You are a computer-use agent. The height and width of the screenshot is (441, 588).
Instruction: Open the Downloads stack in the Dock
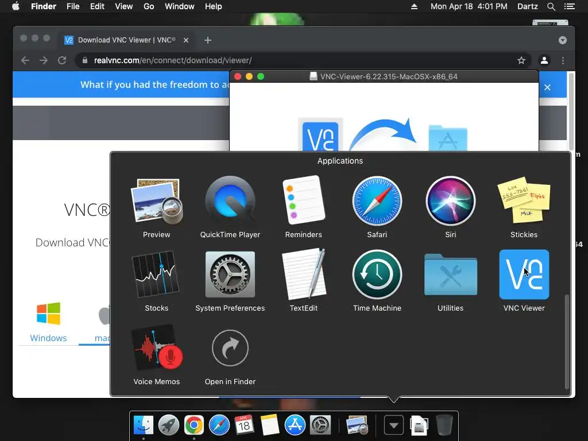419,425
